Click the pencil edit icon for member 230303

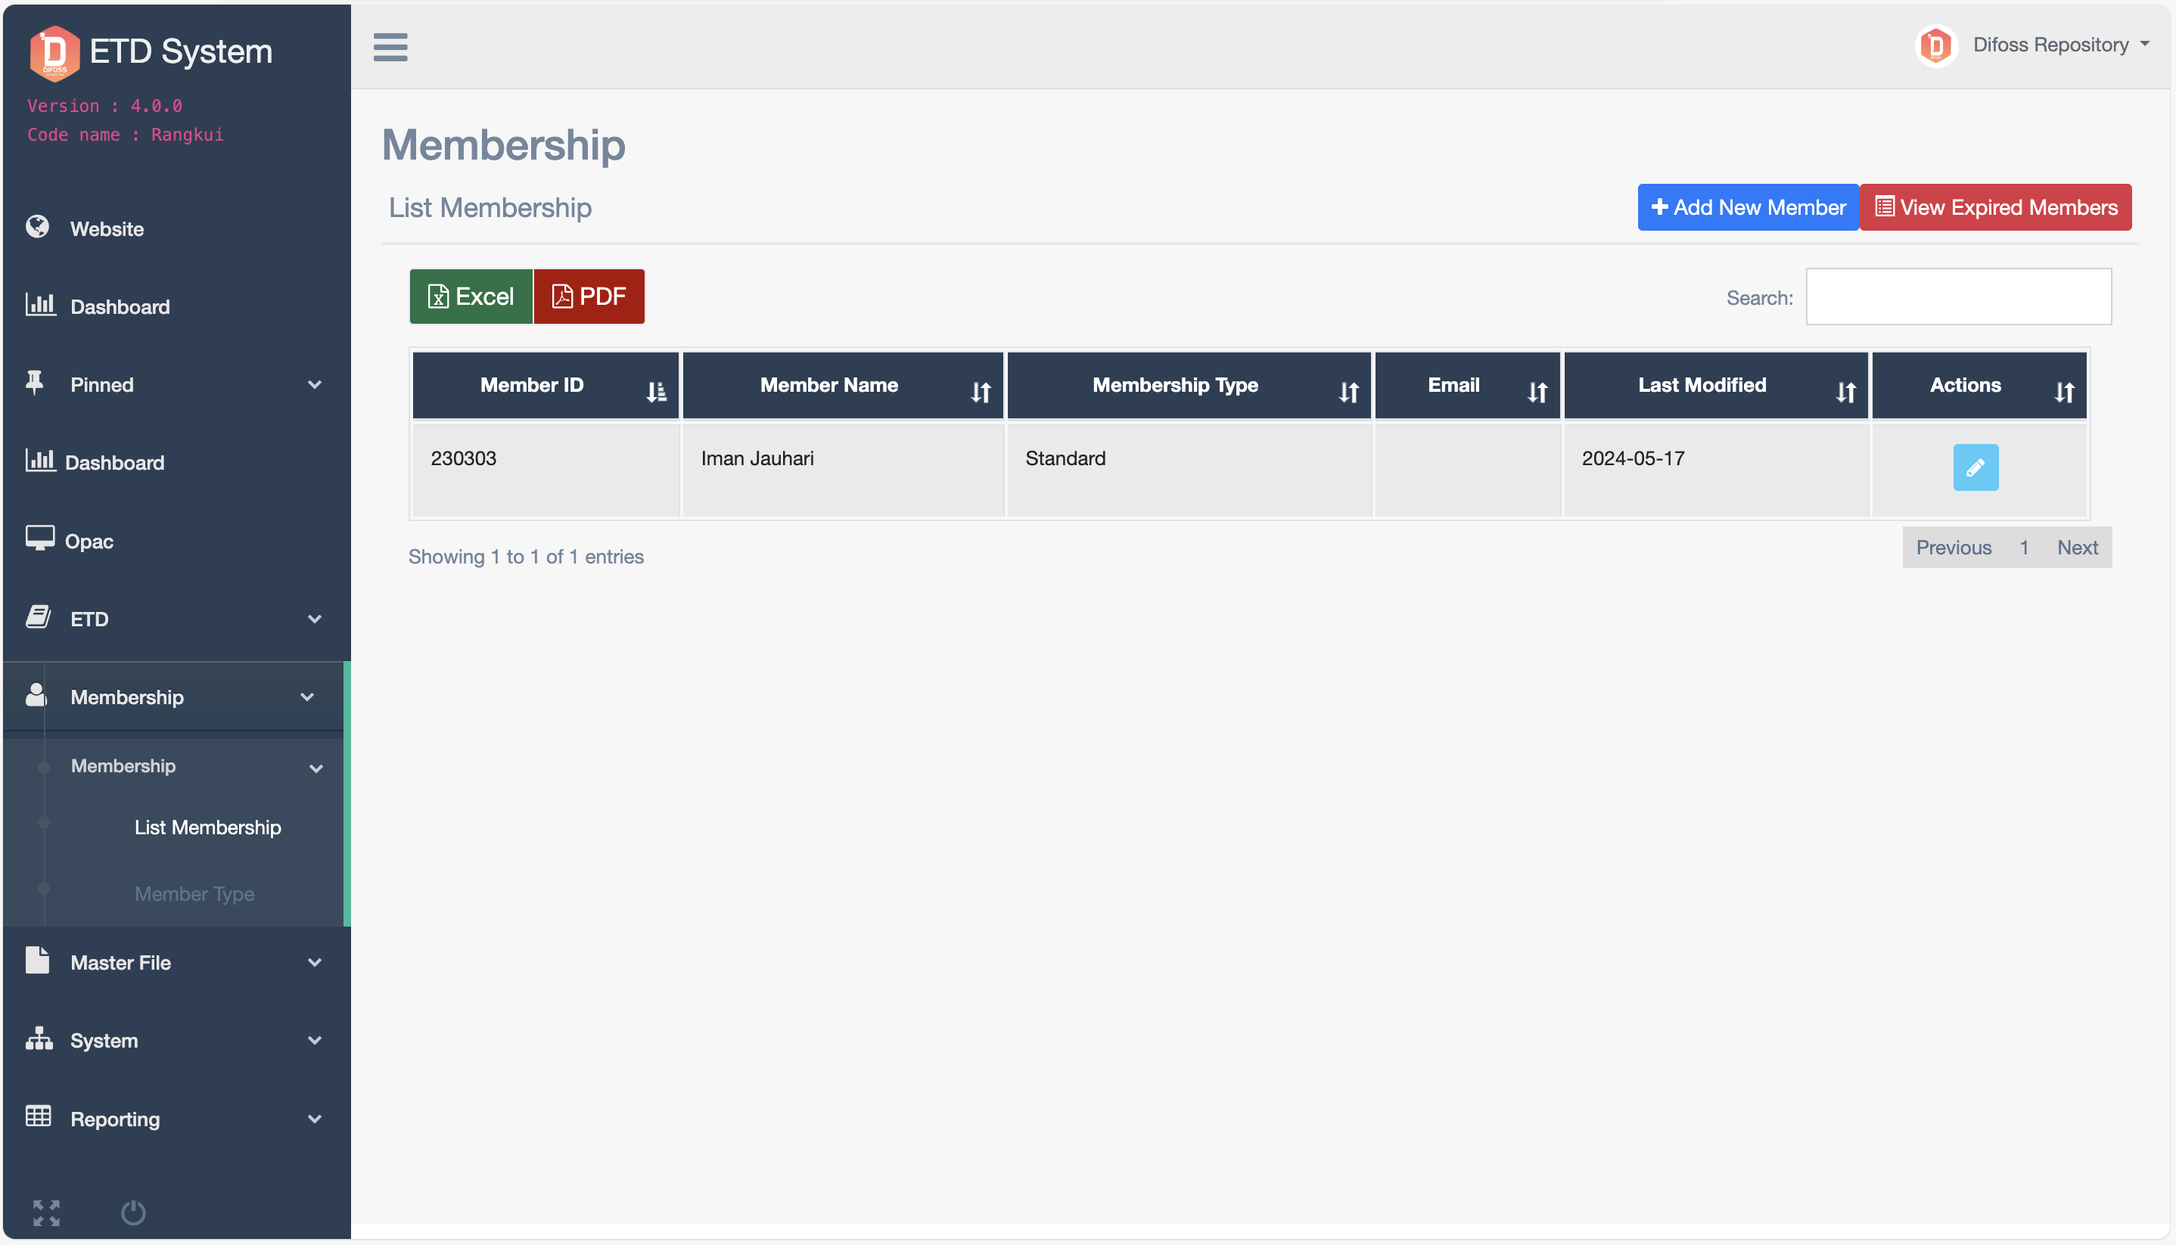(1975, 467)
